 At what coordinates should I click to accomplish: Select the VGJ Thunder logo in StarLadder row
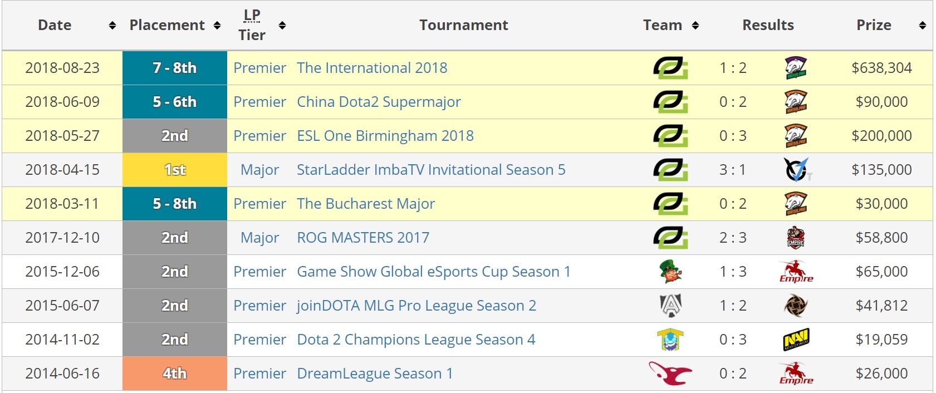[x=796, y=170]
